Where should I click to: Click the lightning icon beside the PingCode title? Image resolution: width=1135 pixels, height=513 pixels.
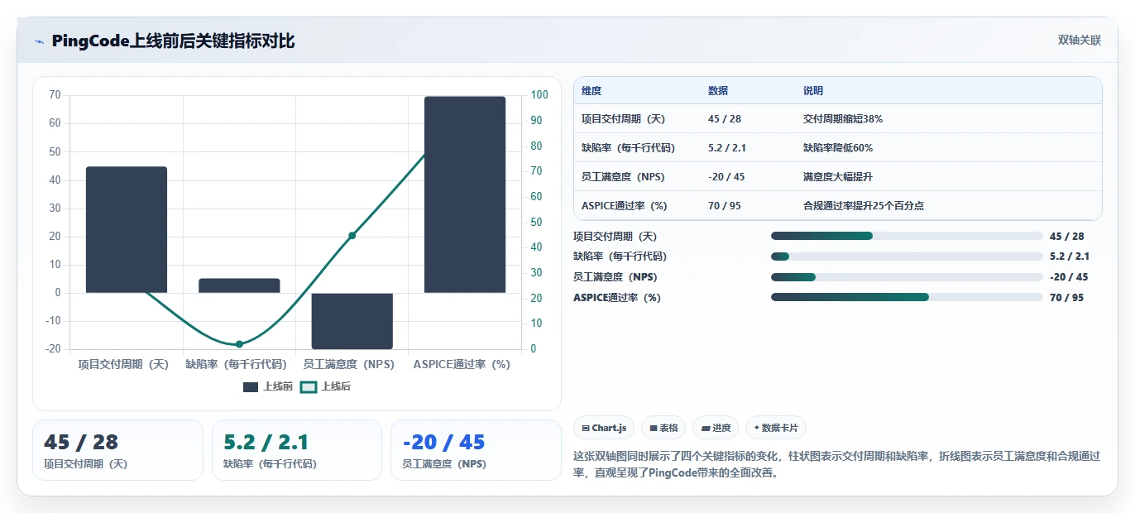tap(39, 41)
